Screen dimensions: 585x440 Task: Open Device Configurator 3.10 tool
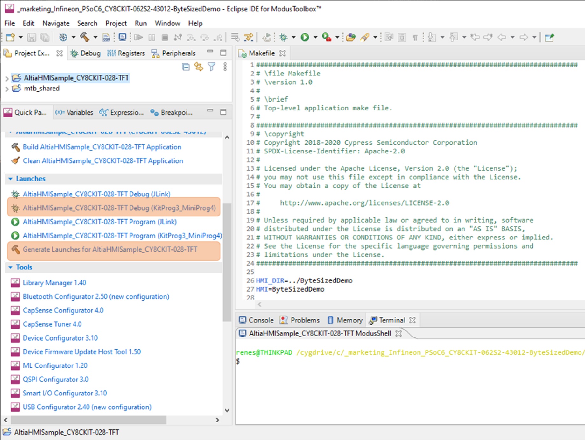pos(60,338)
